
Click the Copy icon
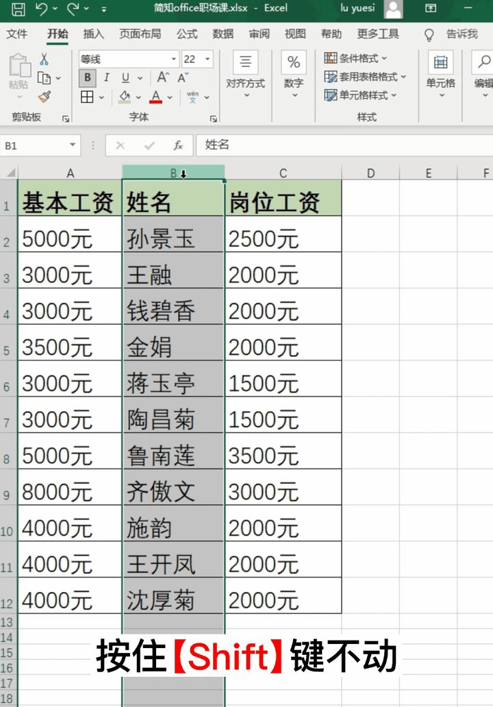(44, 78)
